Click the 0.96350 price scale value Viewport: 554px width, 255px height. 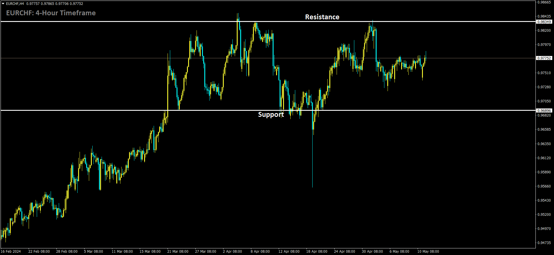tap(544, 144)
